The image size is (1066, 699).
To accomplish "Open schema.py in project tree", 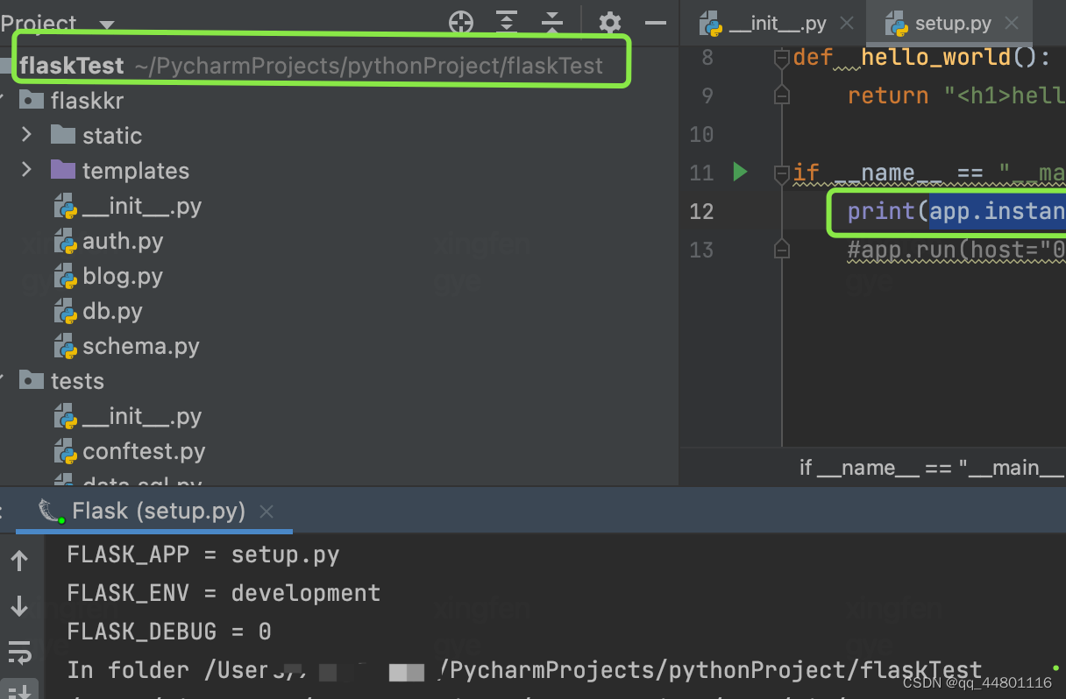I will point(141,346).
